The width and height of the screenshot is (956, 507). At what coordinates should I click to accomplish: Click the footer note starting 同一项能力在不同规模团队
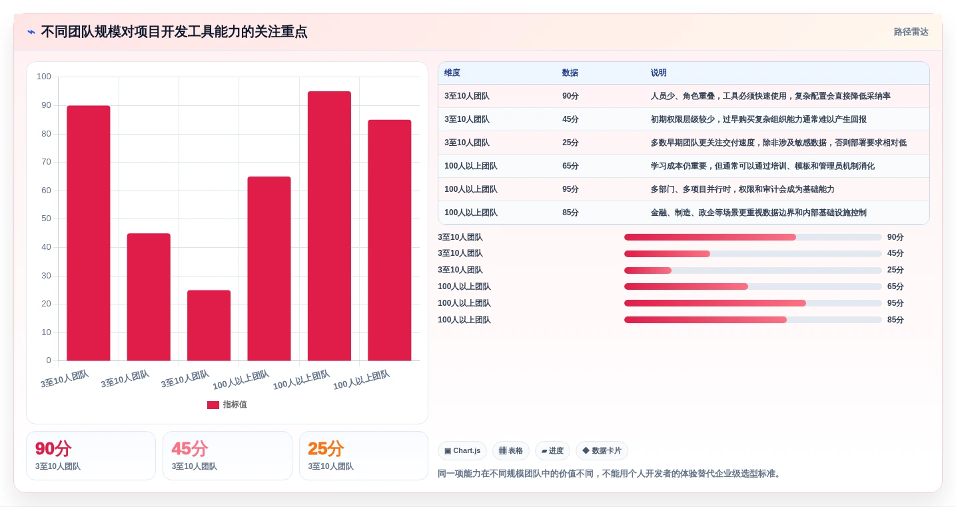click(x=610, y=474)
